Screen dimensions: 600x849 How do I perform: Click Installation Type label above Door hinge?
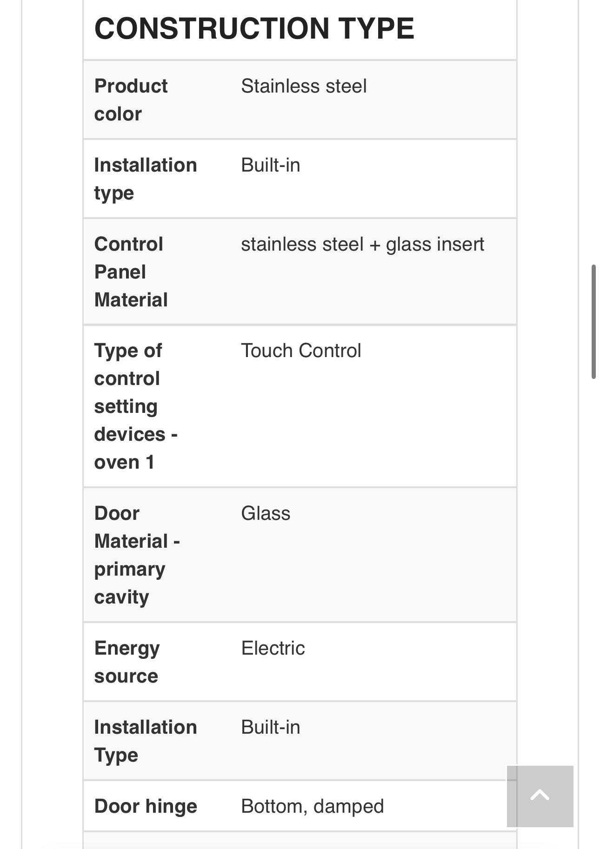[x=145, y=741]
